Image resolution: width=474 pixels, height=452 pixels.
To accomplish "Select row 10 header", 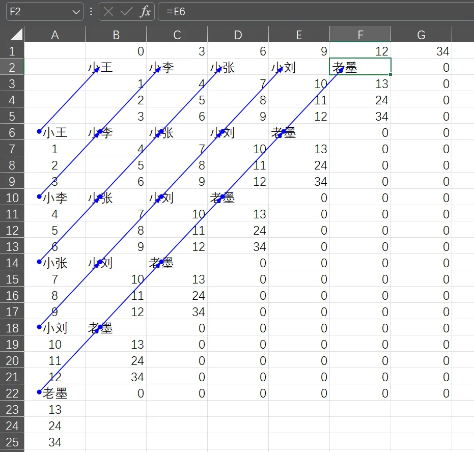I will [x=12, y=198].
